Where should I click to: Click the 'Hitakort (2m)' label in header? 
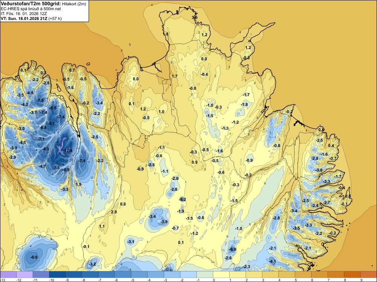[74, 4]
